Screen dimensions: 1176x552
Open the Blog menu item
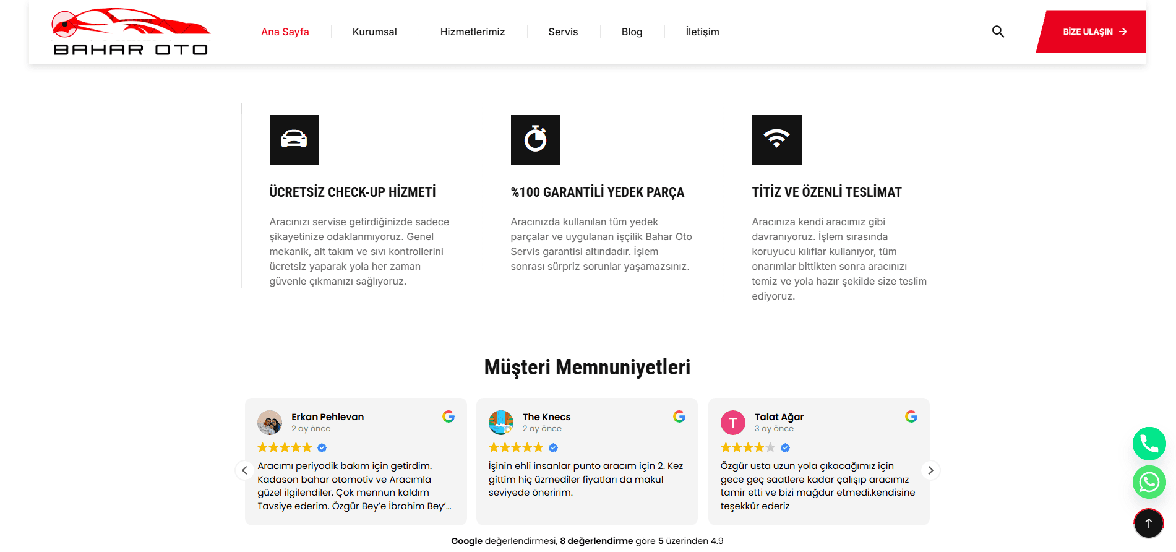[632, 32]
